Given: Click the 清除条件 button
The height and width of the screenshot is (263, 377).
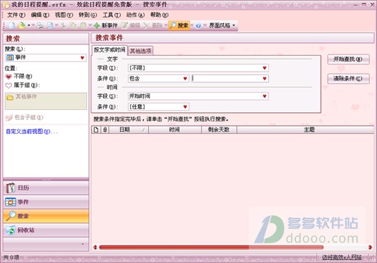Looking at the screenshot, I should [348, 78].
